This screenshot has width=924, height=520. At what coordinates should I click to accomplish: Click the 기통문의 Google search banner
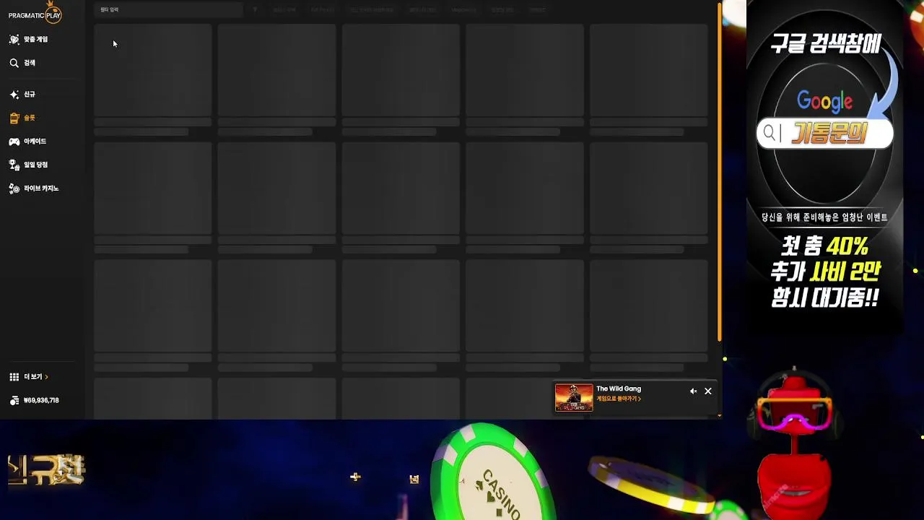pyautogui.click(x=825, y=134)
